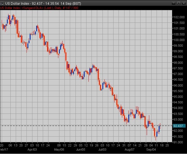Click the dashed last-price line on chart
187x154 pixels.
click(84, 125)
